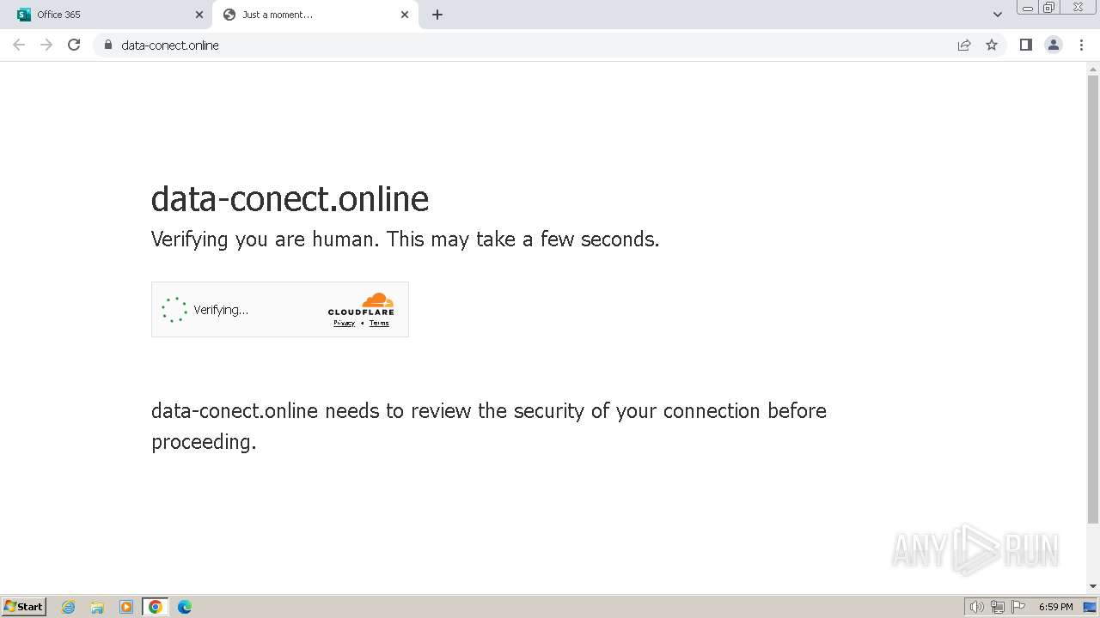Open network status tray icon
1100x618 pixels.
998,607
